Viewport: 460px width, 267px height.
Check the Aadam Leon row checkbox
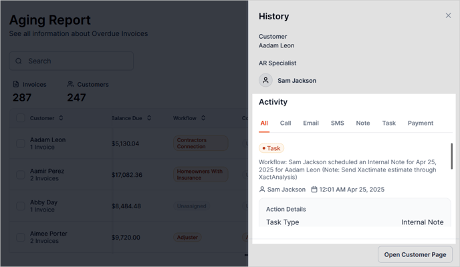tap(20, 144)
